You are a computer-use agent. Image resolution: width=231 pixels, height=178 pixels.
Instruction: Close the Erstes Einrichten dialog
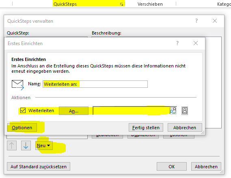196,43
